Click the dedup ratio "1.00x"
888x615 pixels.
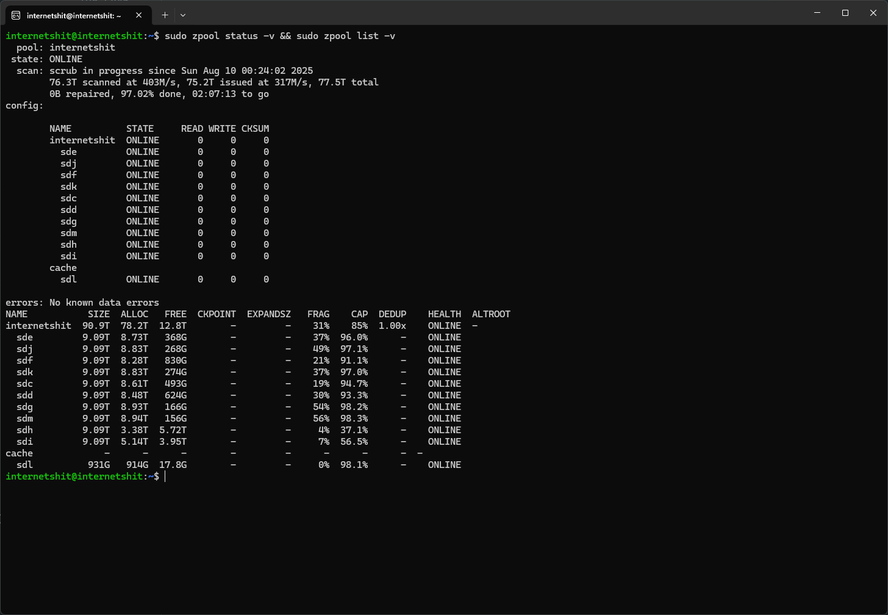(x=392, y=326)
